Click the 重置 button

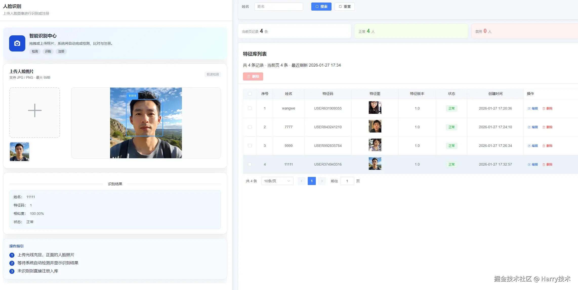click(x=344, y=7)
